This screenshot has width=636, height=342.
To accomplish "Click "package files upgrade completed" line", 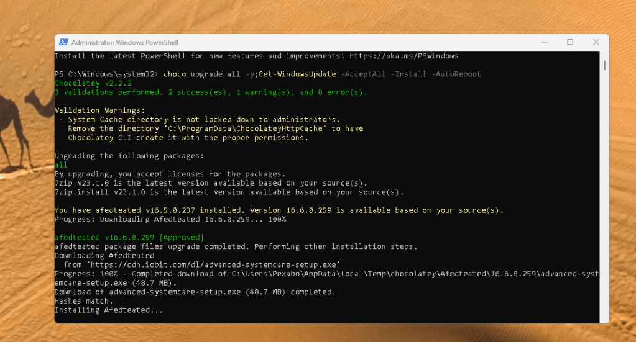I will point(236,246).
